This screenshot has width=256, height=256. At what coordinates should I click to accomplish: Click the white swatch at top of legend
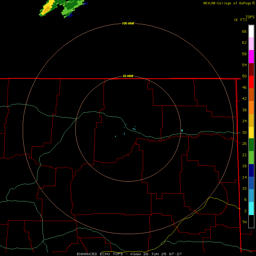point(251,31)
